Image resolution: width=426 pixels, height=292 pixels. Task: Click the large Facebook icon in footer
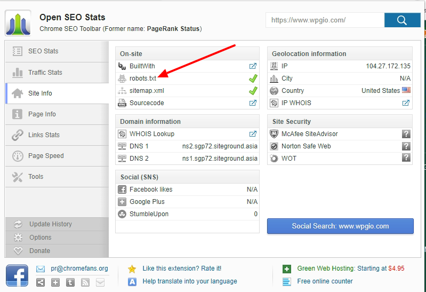coord(17,275)
